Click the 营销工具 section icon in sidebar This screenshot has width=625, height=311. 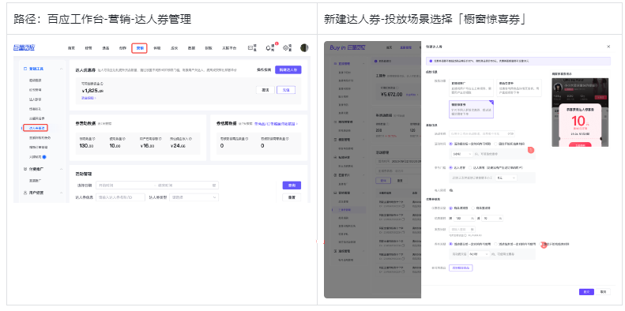point(25,69)
